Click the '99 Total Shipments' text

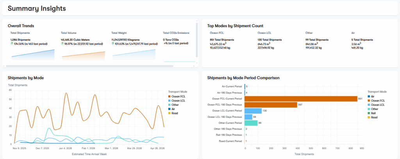(x=317, y=40)
